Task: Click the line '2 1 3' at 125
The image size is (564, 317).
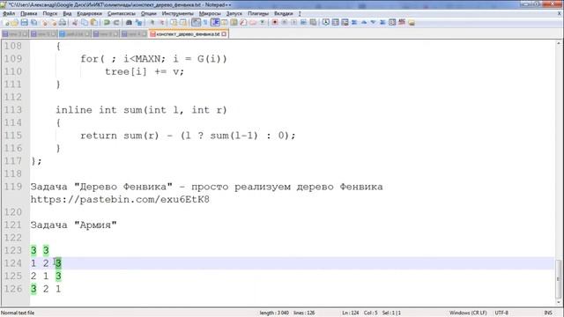Action: coord(46,276)
